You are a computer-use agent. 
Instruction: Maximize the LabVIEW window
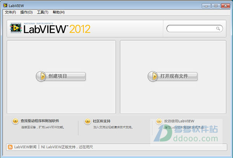(216, 6)
